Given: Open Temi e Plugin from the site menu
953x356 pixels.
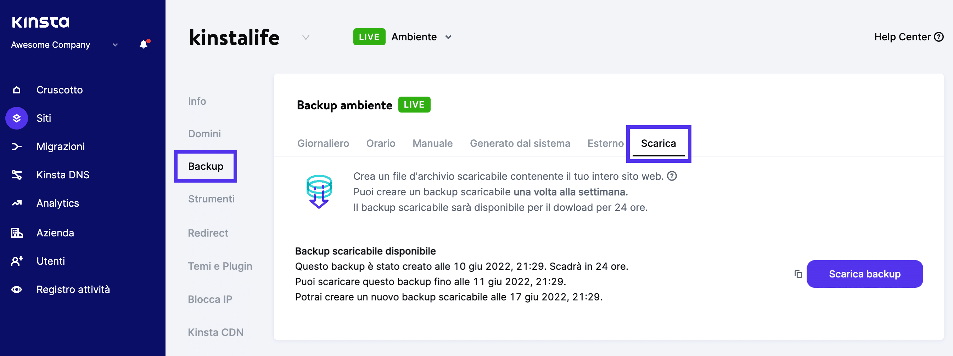Looking at the screenshot, I should click(220, 266).
